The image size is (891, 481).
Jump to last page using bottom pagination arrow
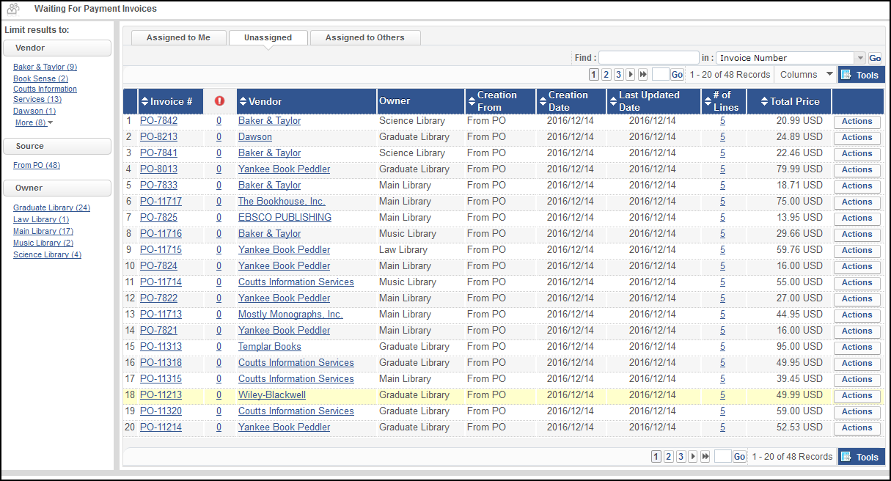(705, 457)
